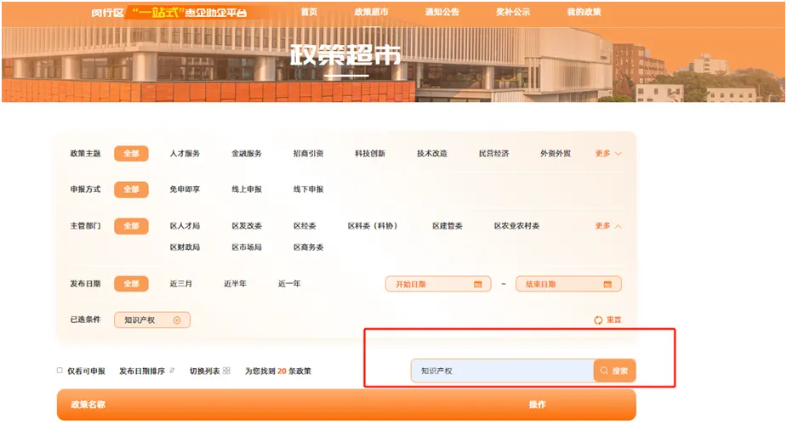787x425 pixels.
Task: Open the 通知公告 navigation tab
Action: [x=442, y=12]
